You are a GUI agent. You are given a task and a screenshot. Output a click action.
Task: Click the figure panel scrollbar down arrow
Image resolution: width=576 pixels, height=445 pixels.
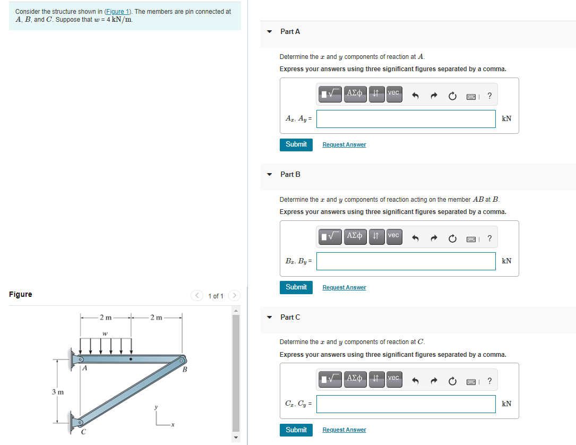pyautogui.click(x=235, y=437)
